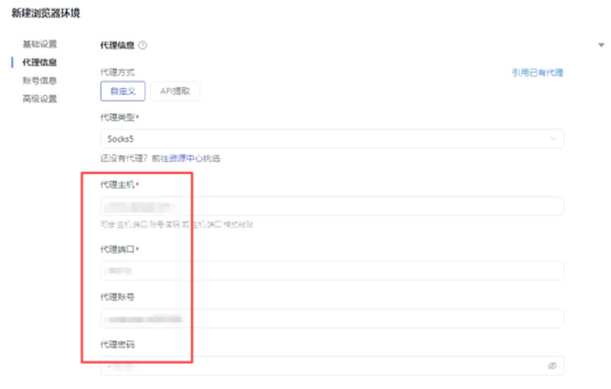Click the 代理类型 label
Viewport: 611px width, 389px height.
(x=118, y=118)
